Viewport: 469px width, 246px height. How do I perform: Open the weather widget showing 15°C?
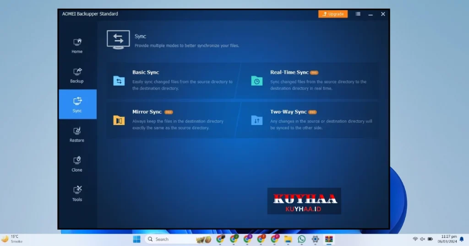pyautogui.click(x=12, y=239)
